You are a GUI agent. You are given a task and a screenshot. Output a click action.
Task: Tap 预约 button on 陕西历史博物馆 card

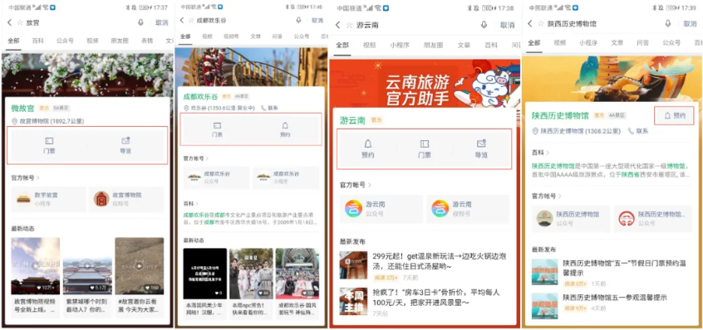674,115
